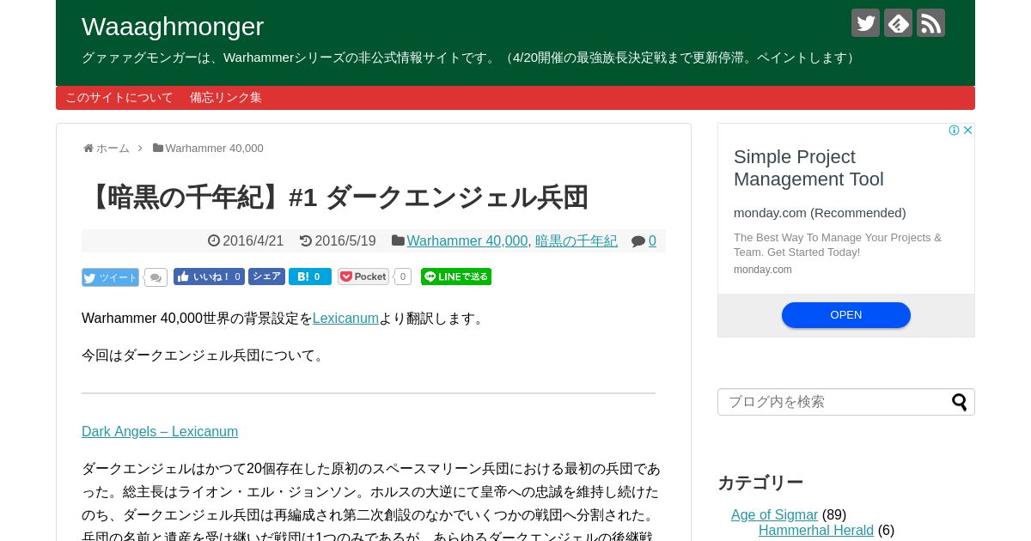Close the advertisement with X icon
Screen dimensions: 1031x541
click(967, 131)
